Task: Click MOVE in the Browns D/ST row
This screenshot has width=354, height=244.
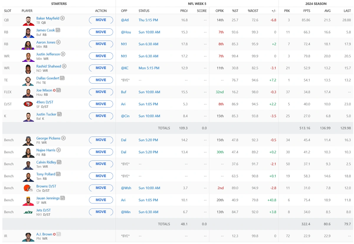Action: 101,188
